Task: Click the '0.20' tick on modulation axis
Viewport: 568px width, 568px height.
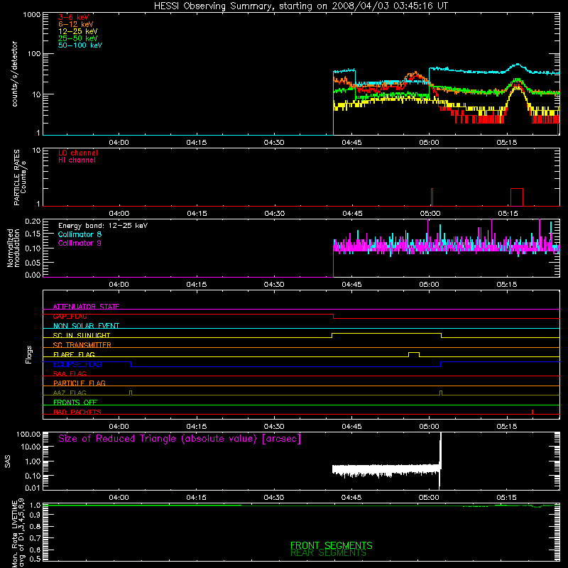Action: [x=33, y=221]
